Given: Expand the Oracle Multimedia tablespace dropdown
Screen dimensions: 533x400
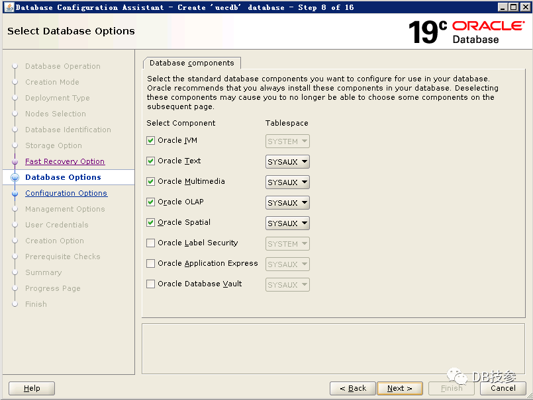Looking at the screenshot, I should tap(287, 182).
